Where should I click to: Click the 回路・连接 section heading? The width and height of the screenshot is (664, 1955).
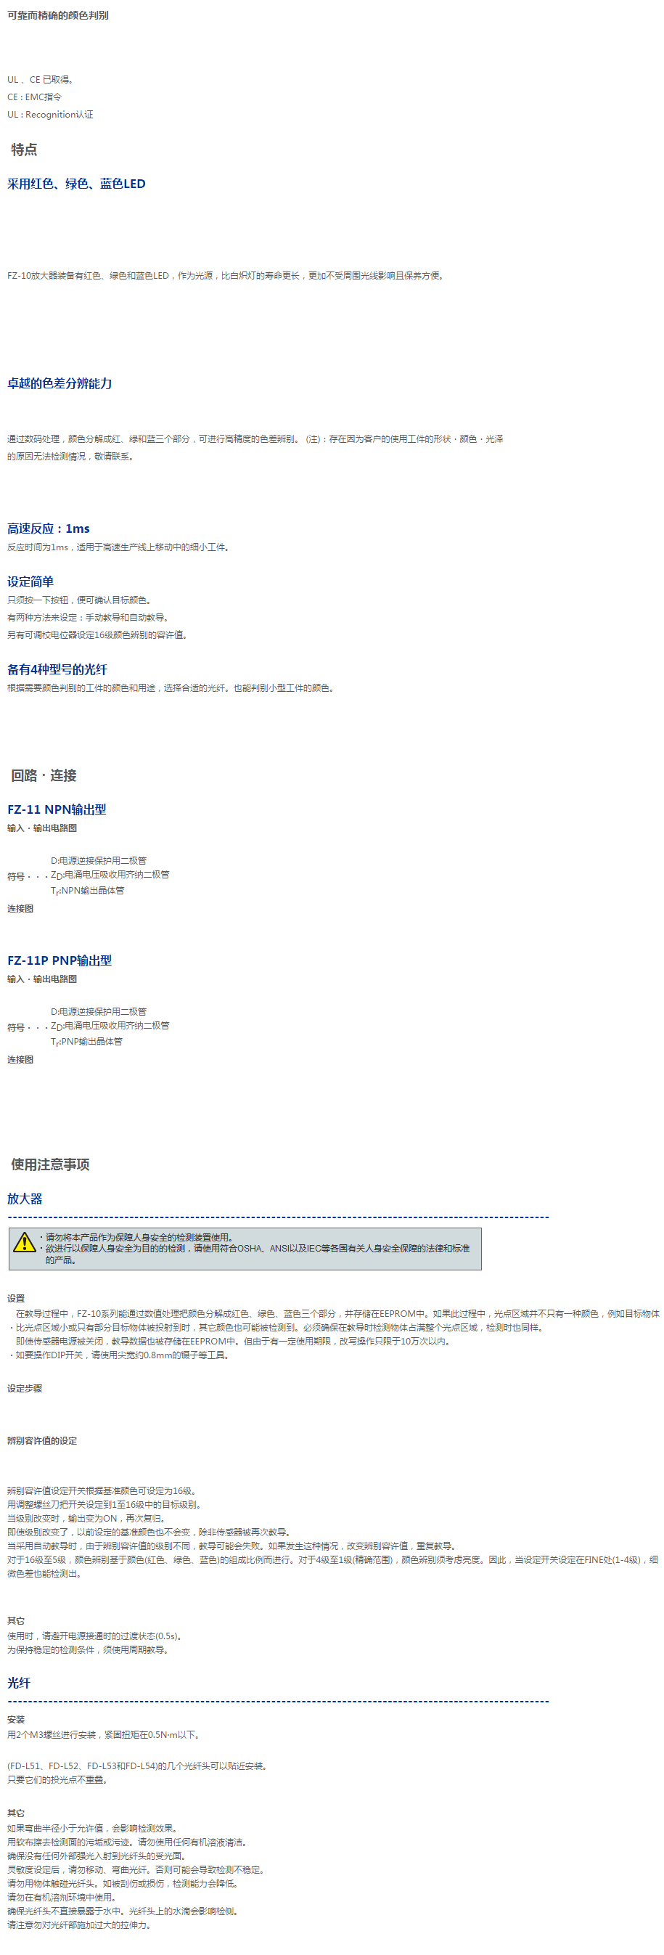click(44, 775)
